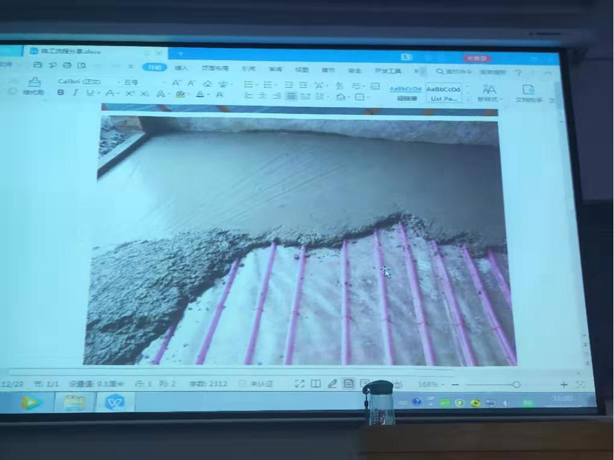Apply the List Paragraph style
Screen dimensions: 614x460
coord(444,93)
